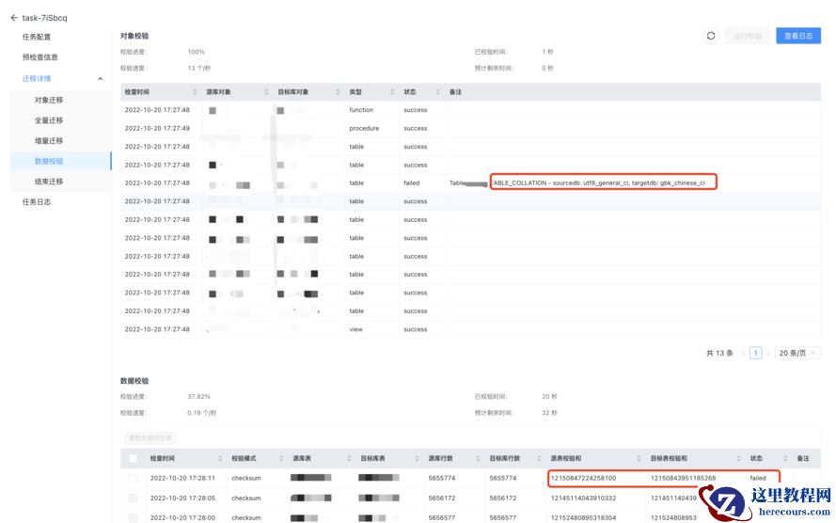Check the row dated 2022-10-20 17:28:05

click(134, 498)
